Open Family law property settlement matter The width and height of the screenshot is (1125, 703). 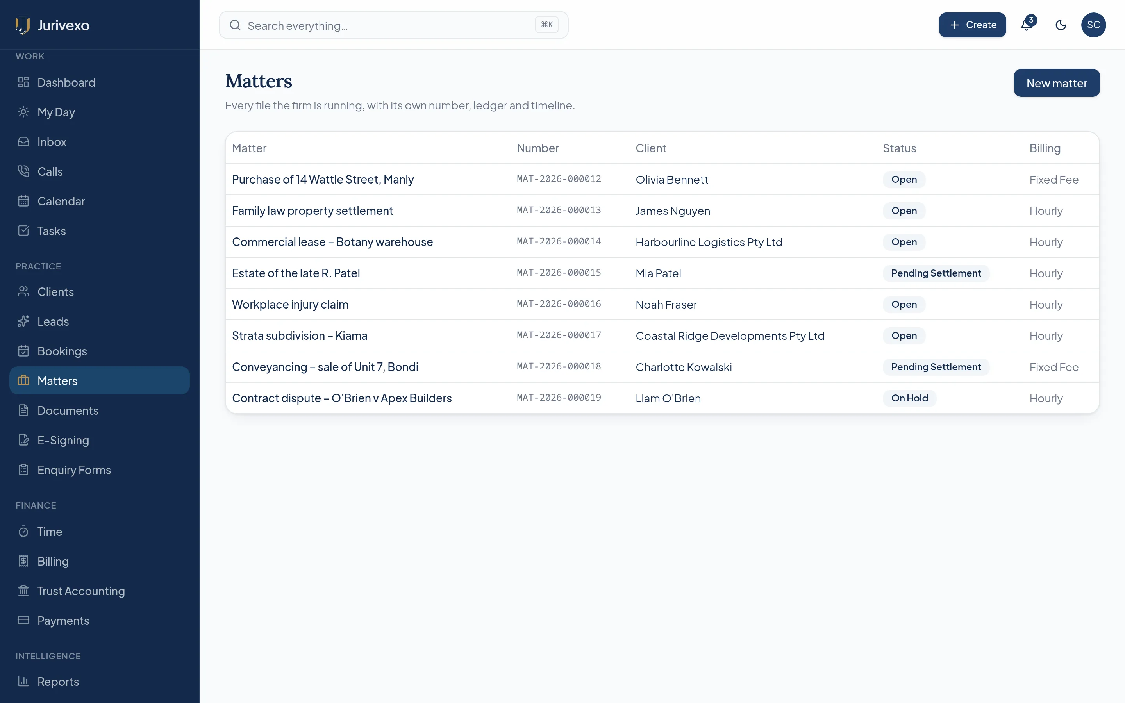point(312,211)
